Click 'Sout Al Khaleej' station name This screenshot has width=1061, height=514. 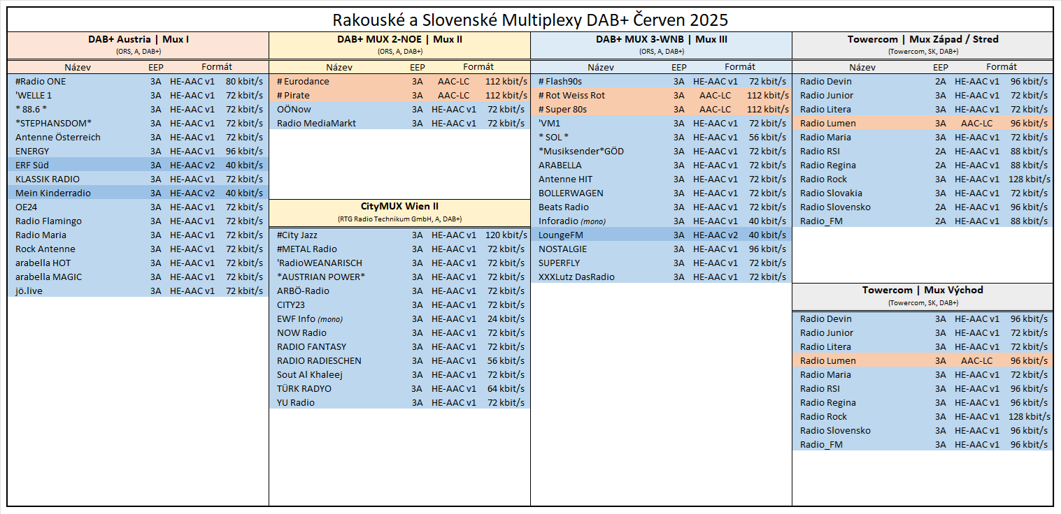310,374
